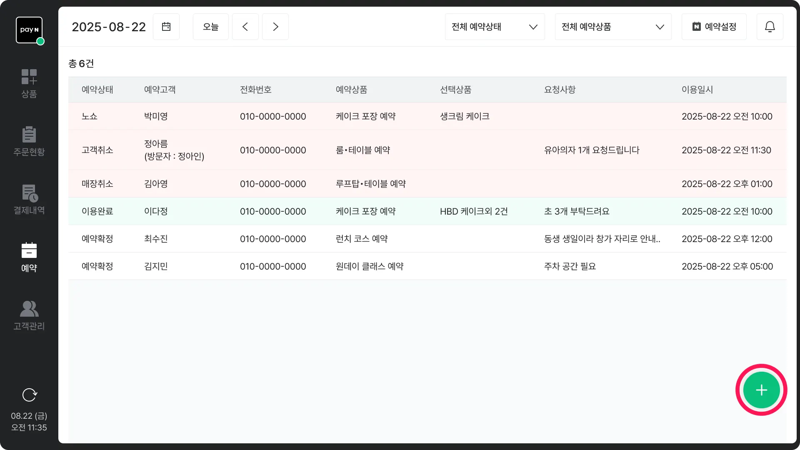Open 이다정 completed reservation row
Screen dimensions: 800x450
427,211
